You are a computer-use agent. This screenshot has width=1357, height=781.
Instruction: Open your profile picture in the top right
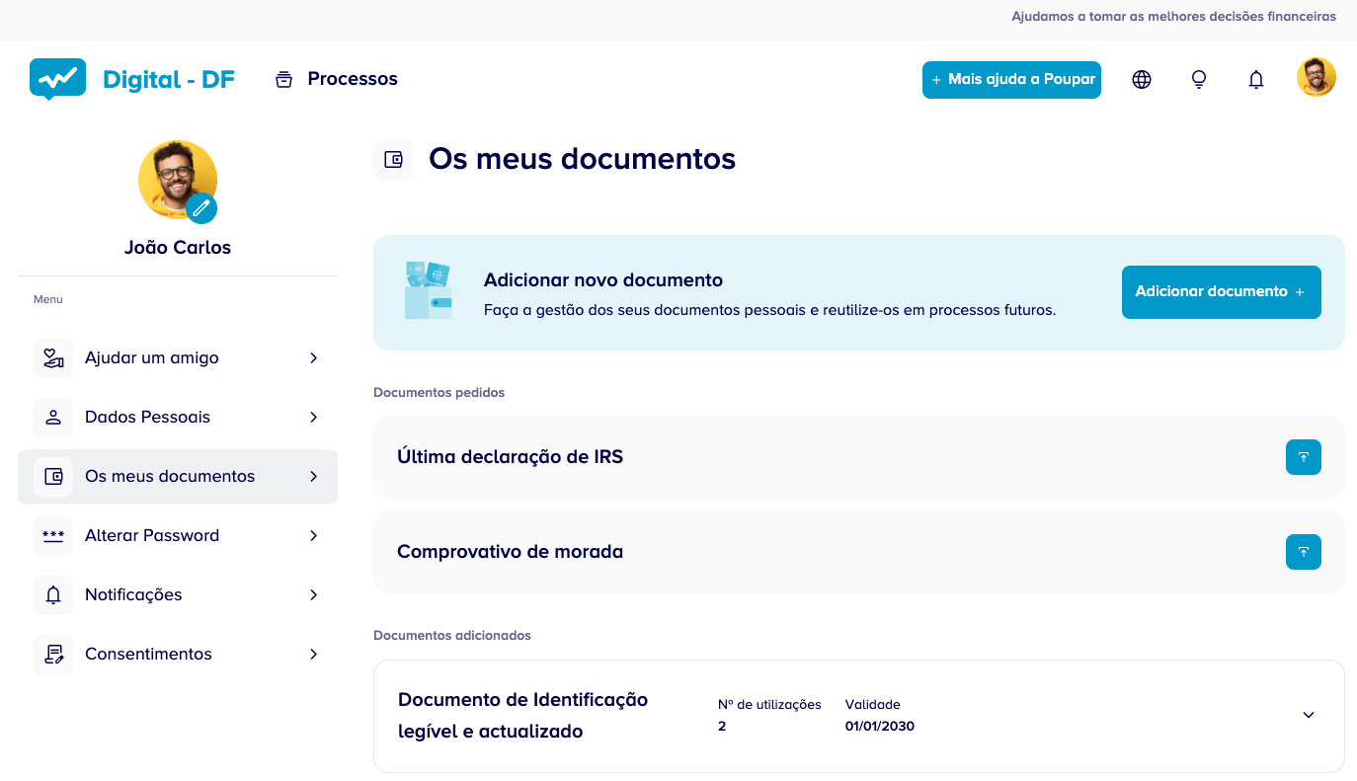tap(1317, 76)
